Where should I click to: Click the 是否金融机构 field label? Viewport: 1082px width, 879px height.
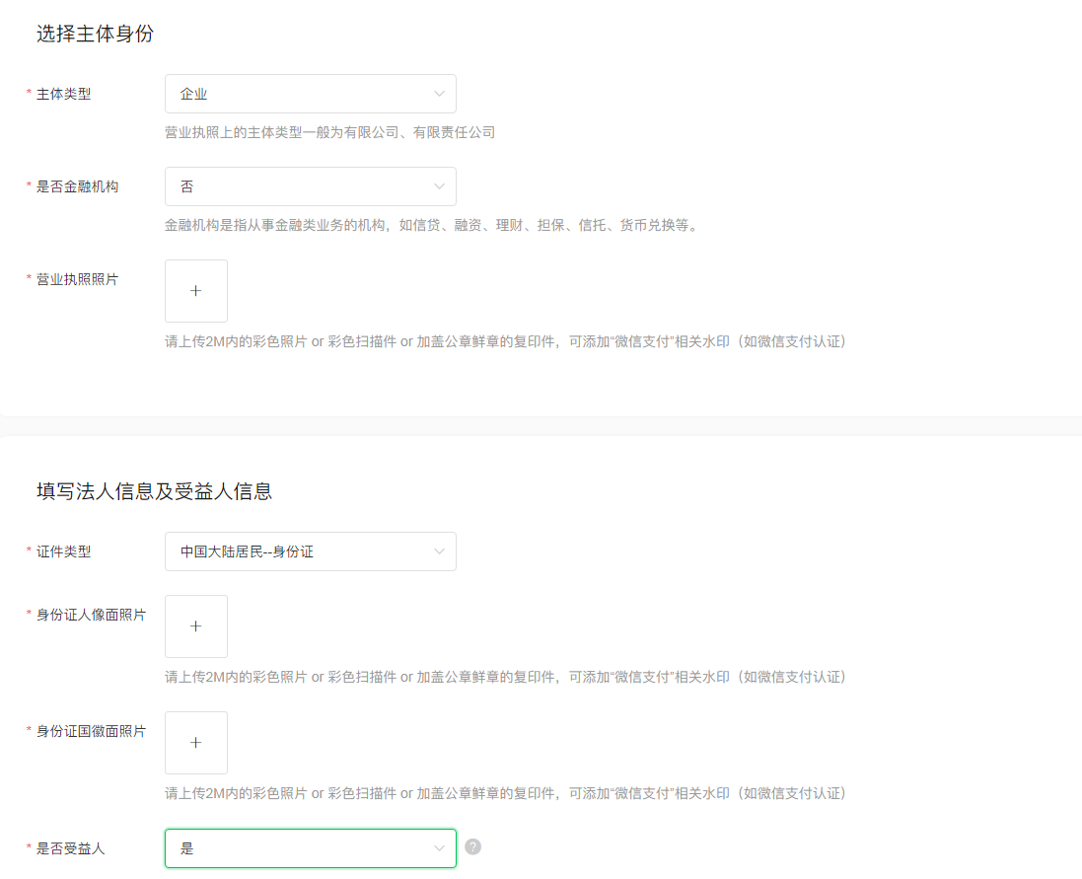tap(77, 186)
